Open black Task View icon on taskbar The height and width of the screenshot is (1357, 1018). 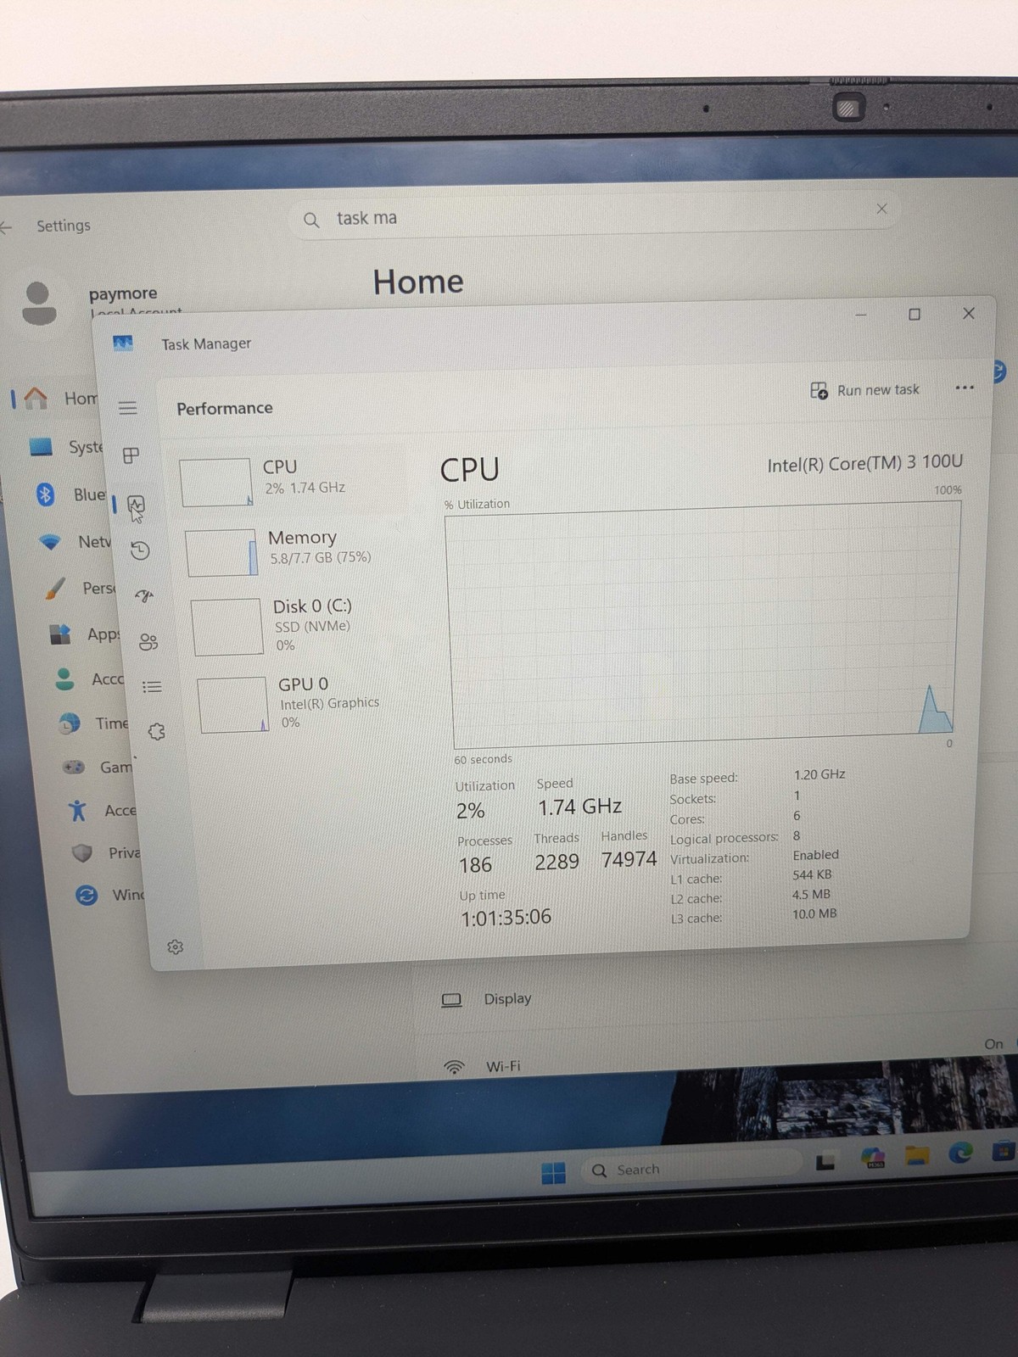point(825,1162)
